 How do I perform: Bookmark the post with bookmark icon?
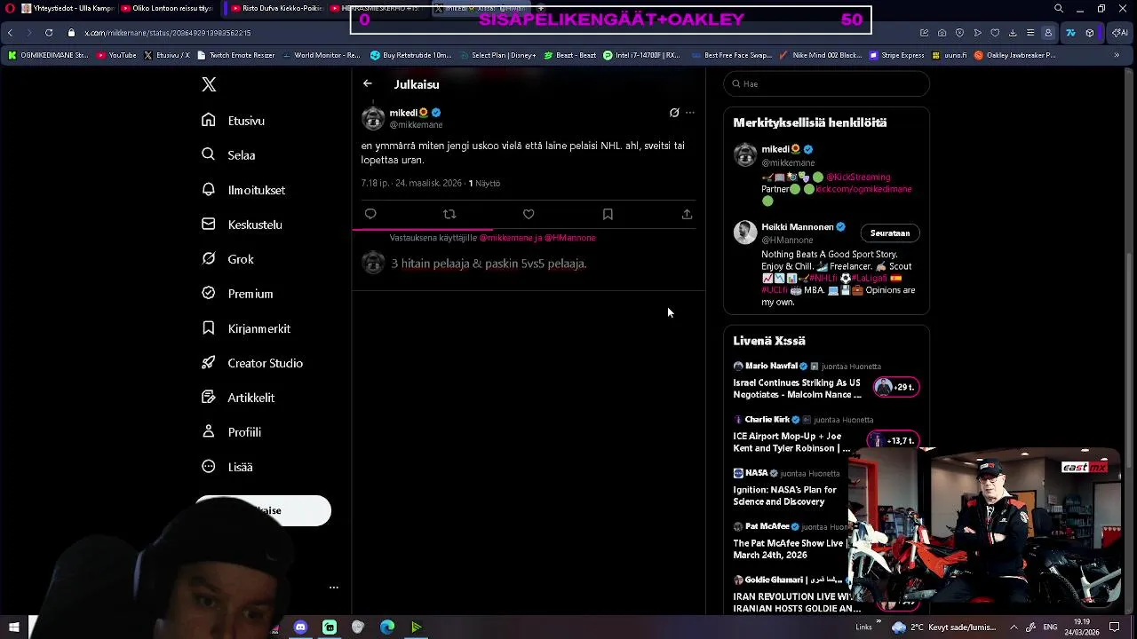pos(608,214)
